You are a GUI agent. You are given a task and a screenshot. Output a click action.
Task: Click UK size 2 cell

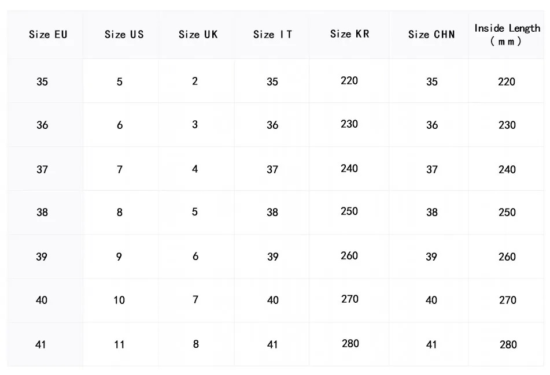(195, 81)
